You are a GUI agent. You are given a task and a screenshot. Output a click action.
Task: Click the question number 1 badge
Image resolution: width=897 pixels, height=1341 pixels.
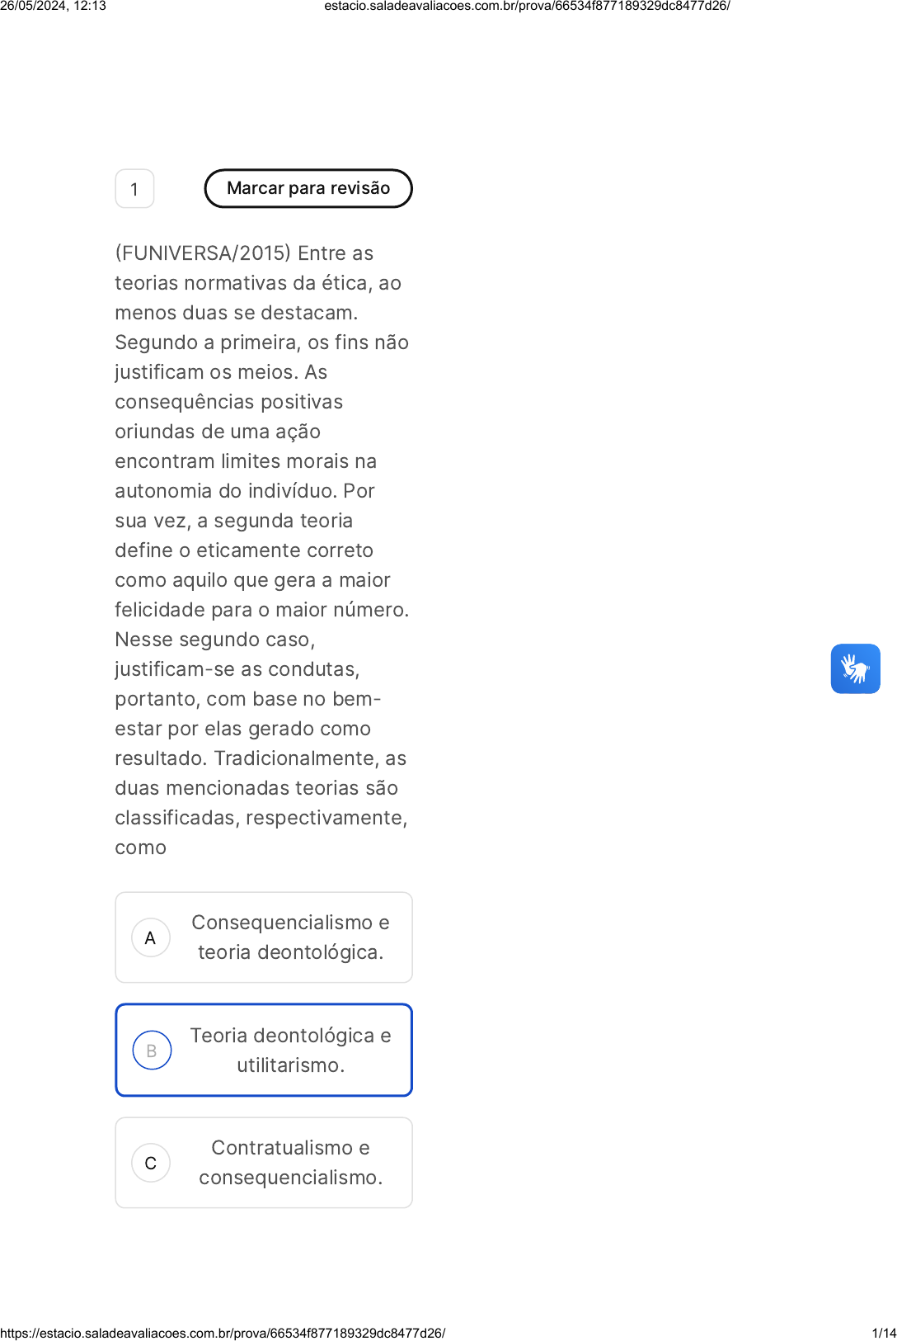pos(134,189)
